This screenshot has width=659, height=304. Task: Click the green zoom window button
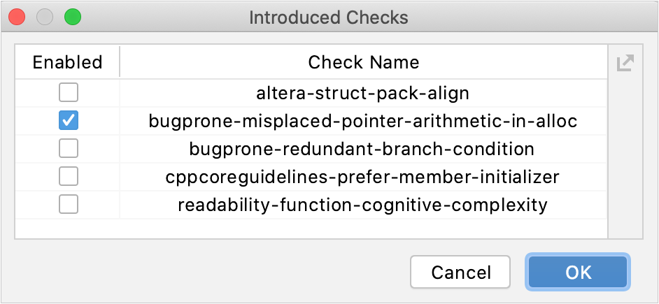72,17
